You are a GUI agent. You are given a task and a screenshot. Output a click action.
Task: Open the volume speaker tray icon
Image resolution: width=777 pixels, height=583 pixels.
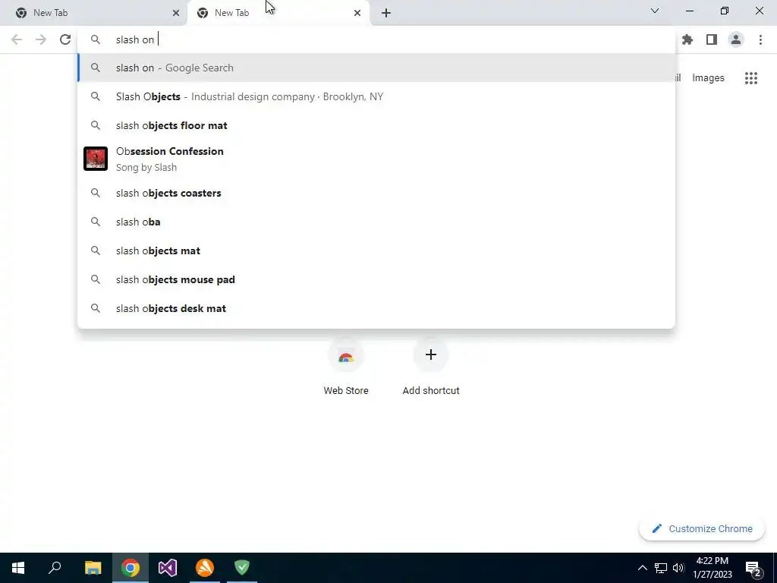pyautogui.click(x=678, y=568)
